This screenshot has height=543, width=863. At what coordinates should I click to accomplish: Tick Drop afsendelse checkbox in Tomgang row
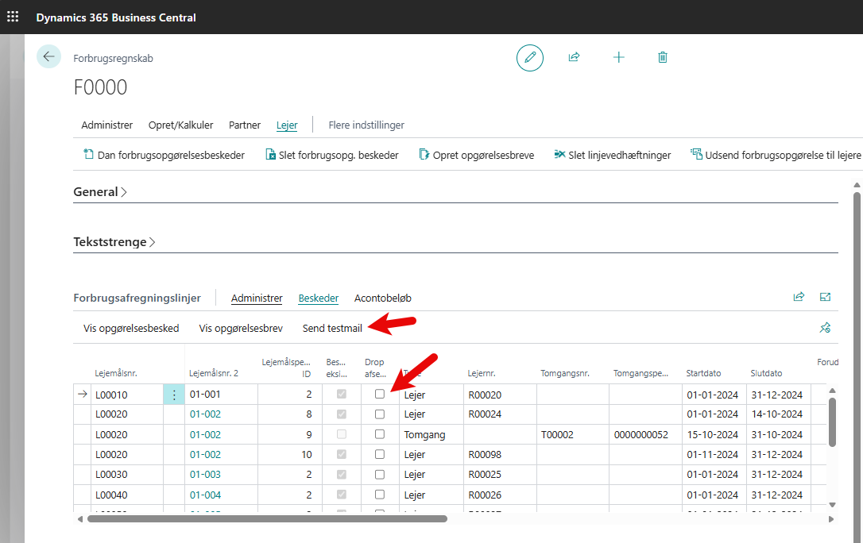380,435
